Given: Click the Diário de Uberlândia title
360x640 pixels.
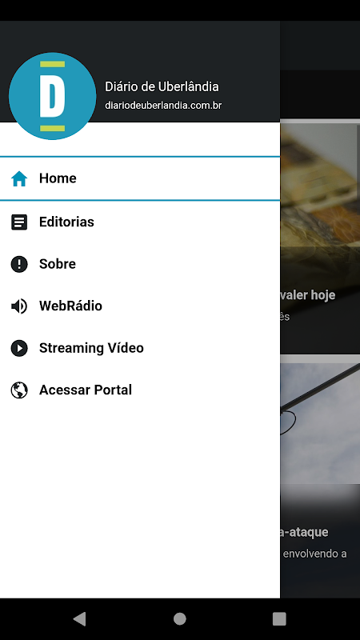Looking at the screenshot, I should pos(162,86).
